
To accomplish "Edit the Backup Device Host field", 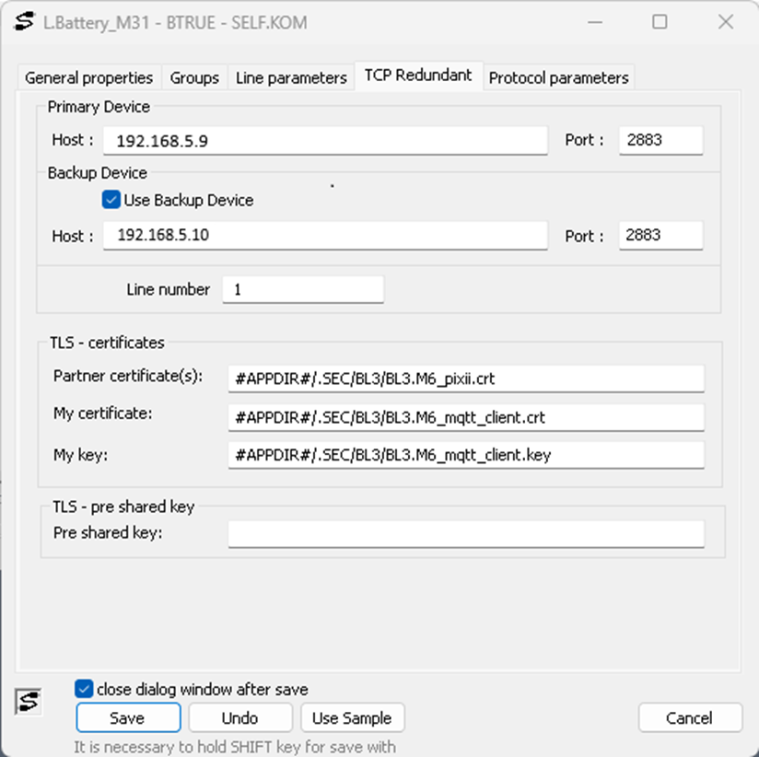I will tap(325, 236).
